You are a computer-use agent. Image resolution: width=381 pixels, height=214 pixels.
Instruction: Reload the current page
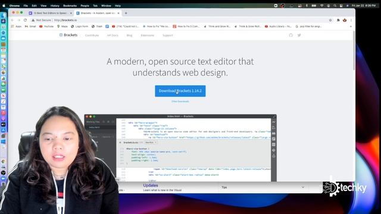pos(25,20)
